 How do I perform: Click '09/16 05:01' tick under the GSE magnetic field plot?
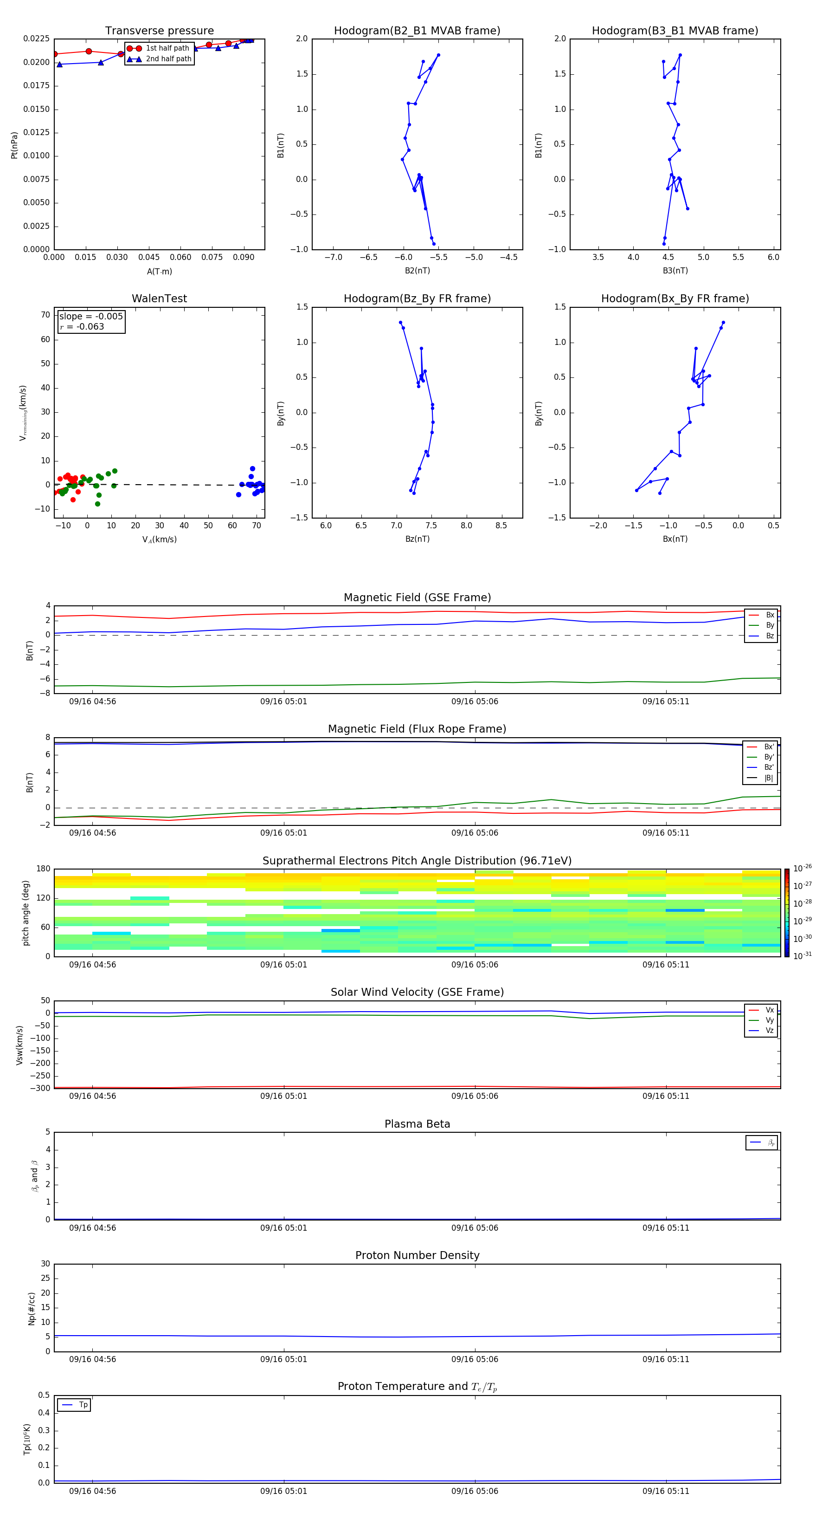pyautogui.click(x=283, y=702)
